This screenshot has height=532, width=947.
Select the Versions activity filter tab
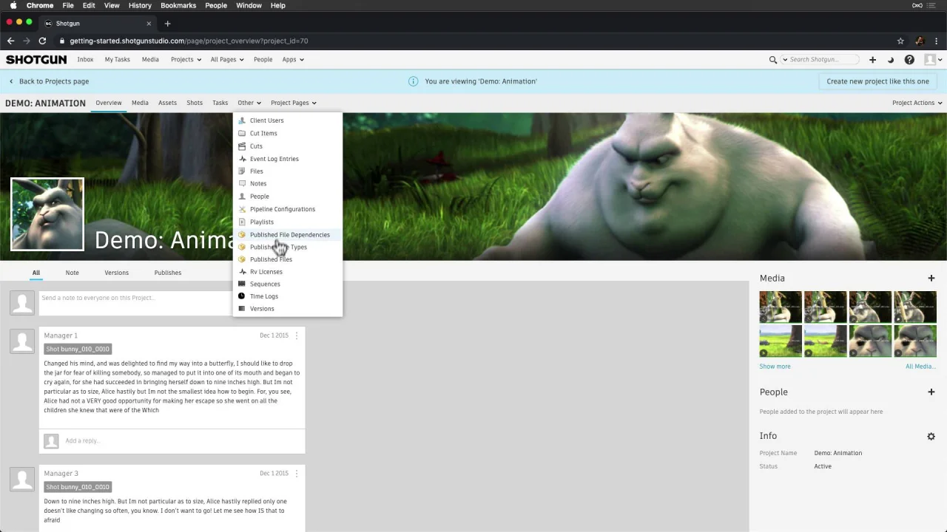point(116,273)
